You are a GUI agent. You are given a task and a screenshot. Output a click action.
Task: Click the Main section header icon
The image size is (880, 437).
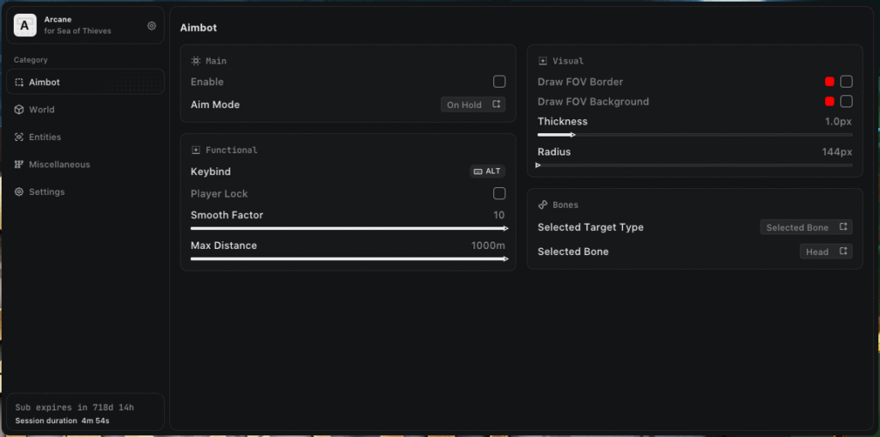click(x=196, y=61)
